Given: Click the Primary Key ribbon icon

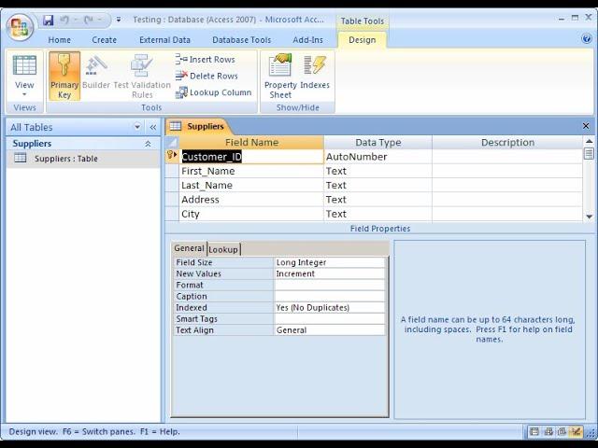Looking at the screenshot, I should (x=64, y=75).
